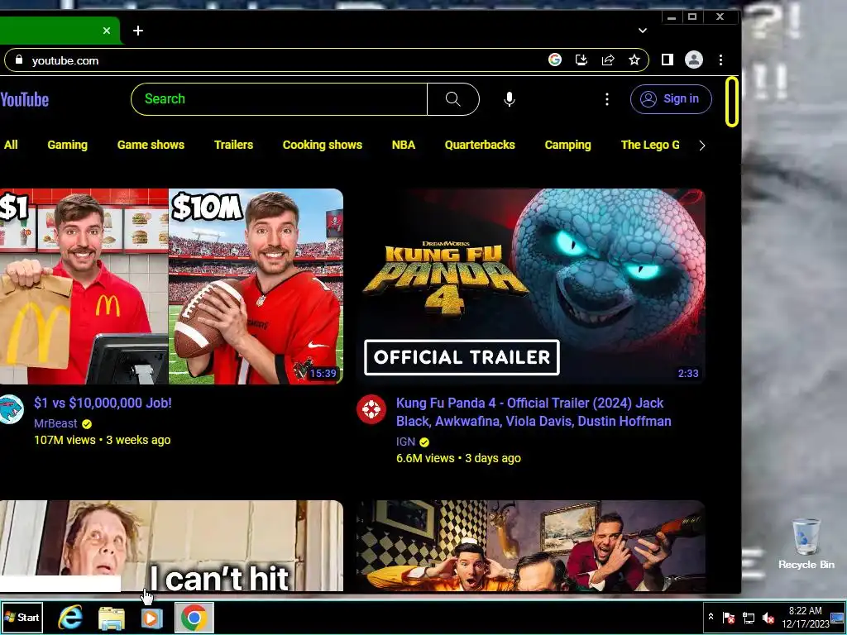Open File Explorer from taskbar
Screen dimensions: 847x635
(112, 617)
